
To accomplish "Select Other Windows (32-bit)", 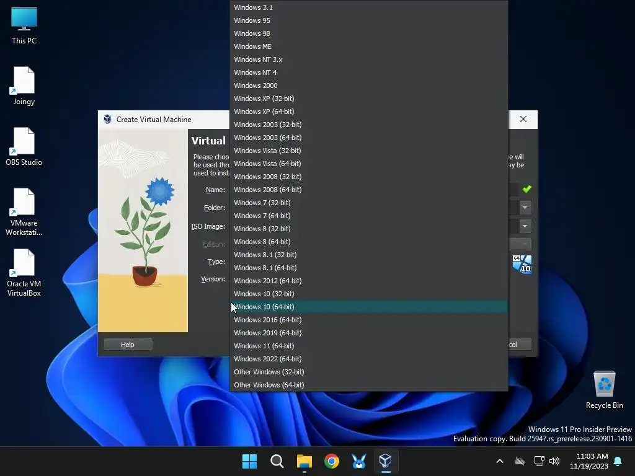I will [369, 372].
